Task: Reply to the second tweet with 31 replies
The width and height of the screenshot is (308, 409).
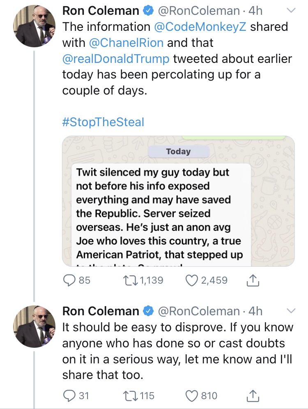Action: point(70,395)
